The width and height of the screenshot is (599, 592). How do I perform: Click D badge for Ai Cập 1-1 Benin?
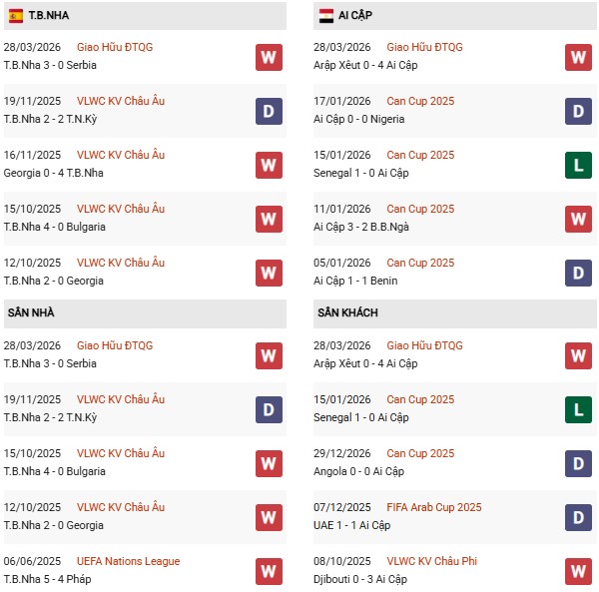579,272
